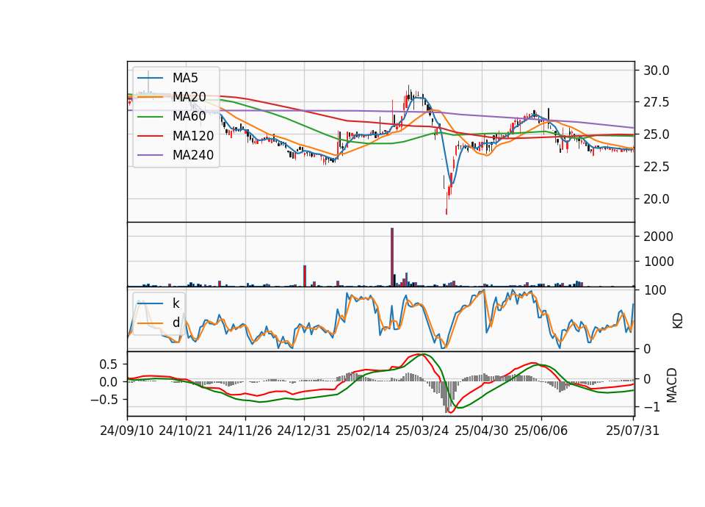Viewport: 705px width, 507px height.
Task: Click the lowest candlestick of the April crash
Action: [x=446, y=205]
